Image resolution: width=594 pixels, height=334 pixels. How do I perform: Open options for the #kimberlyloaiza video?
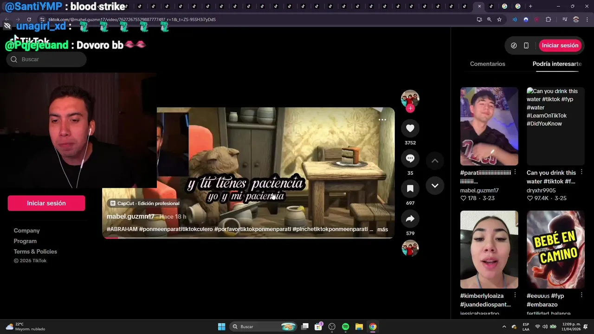(515, 295)
